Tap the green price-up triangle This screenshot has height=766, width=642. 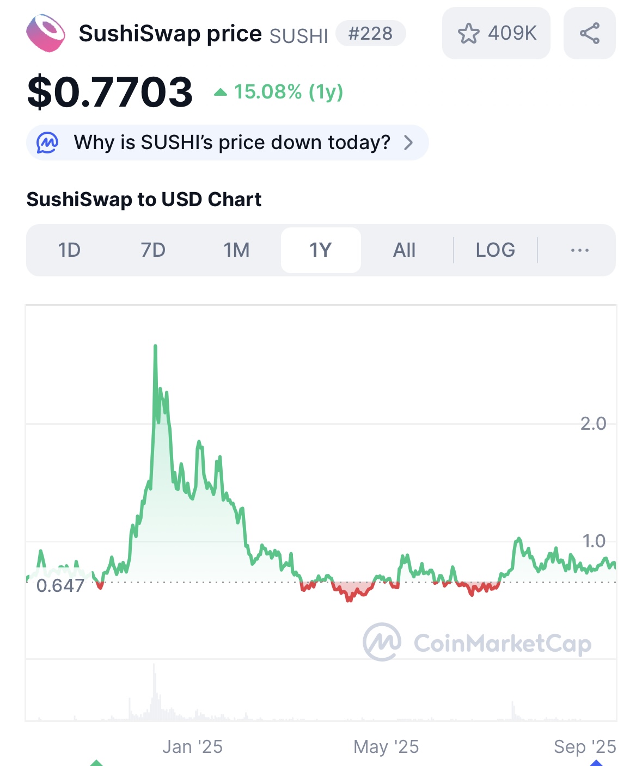[221, 92]
